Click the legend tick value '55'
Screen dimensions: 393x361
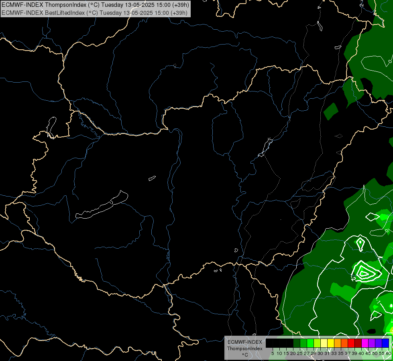pyautogui.click(x=382, y=353)
